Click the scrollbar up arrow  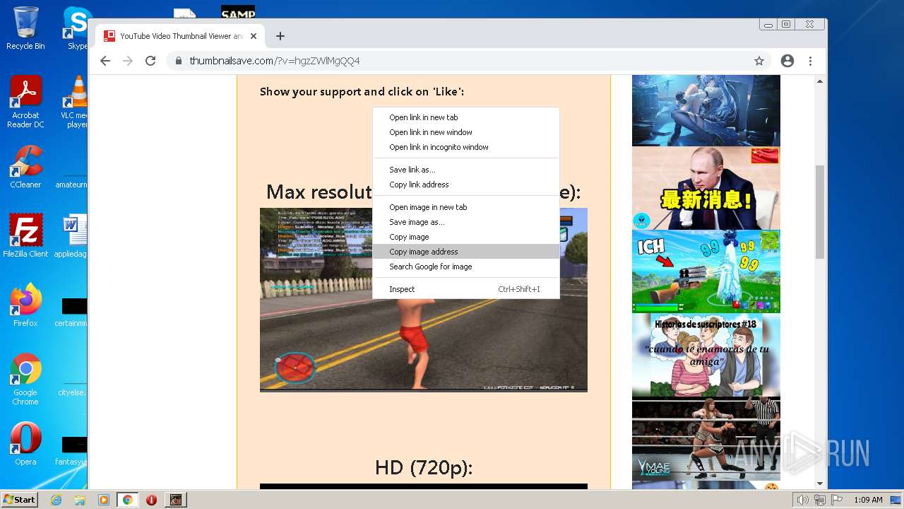[x=820, y=81]
